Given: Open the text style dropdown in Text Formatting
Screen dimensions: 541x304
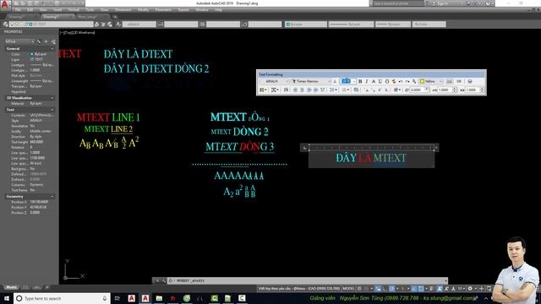Looking at the screenshot, I should 275,81.
